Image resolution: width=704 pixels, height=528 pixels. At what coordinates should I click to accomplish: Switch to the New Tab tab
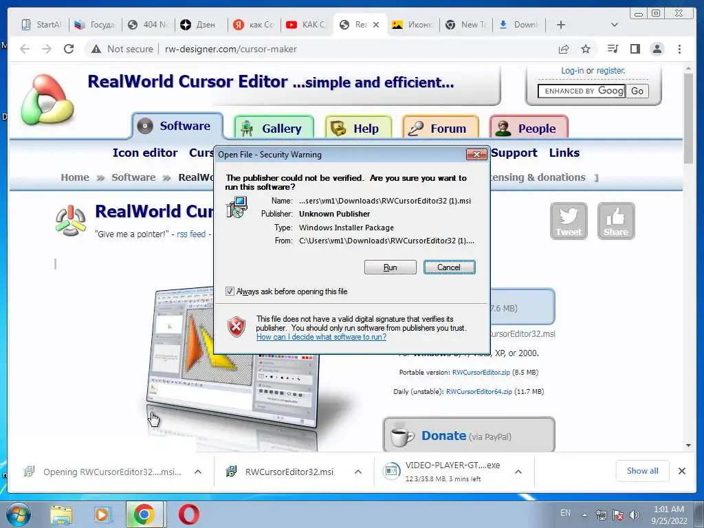click(x=465, y=25)
